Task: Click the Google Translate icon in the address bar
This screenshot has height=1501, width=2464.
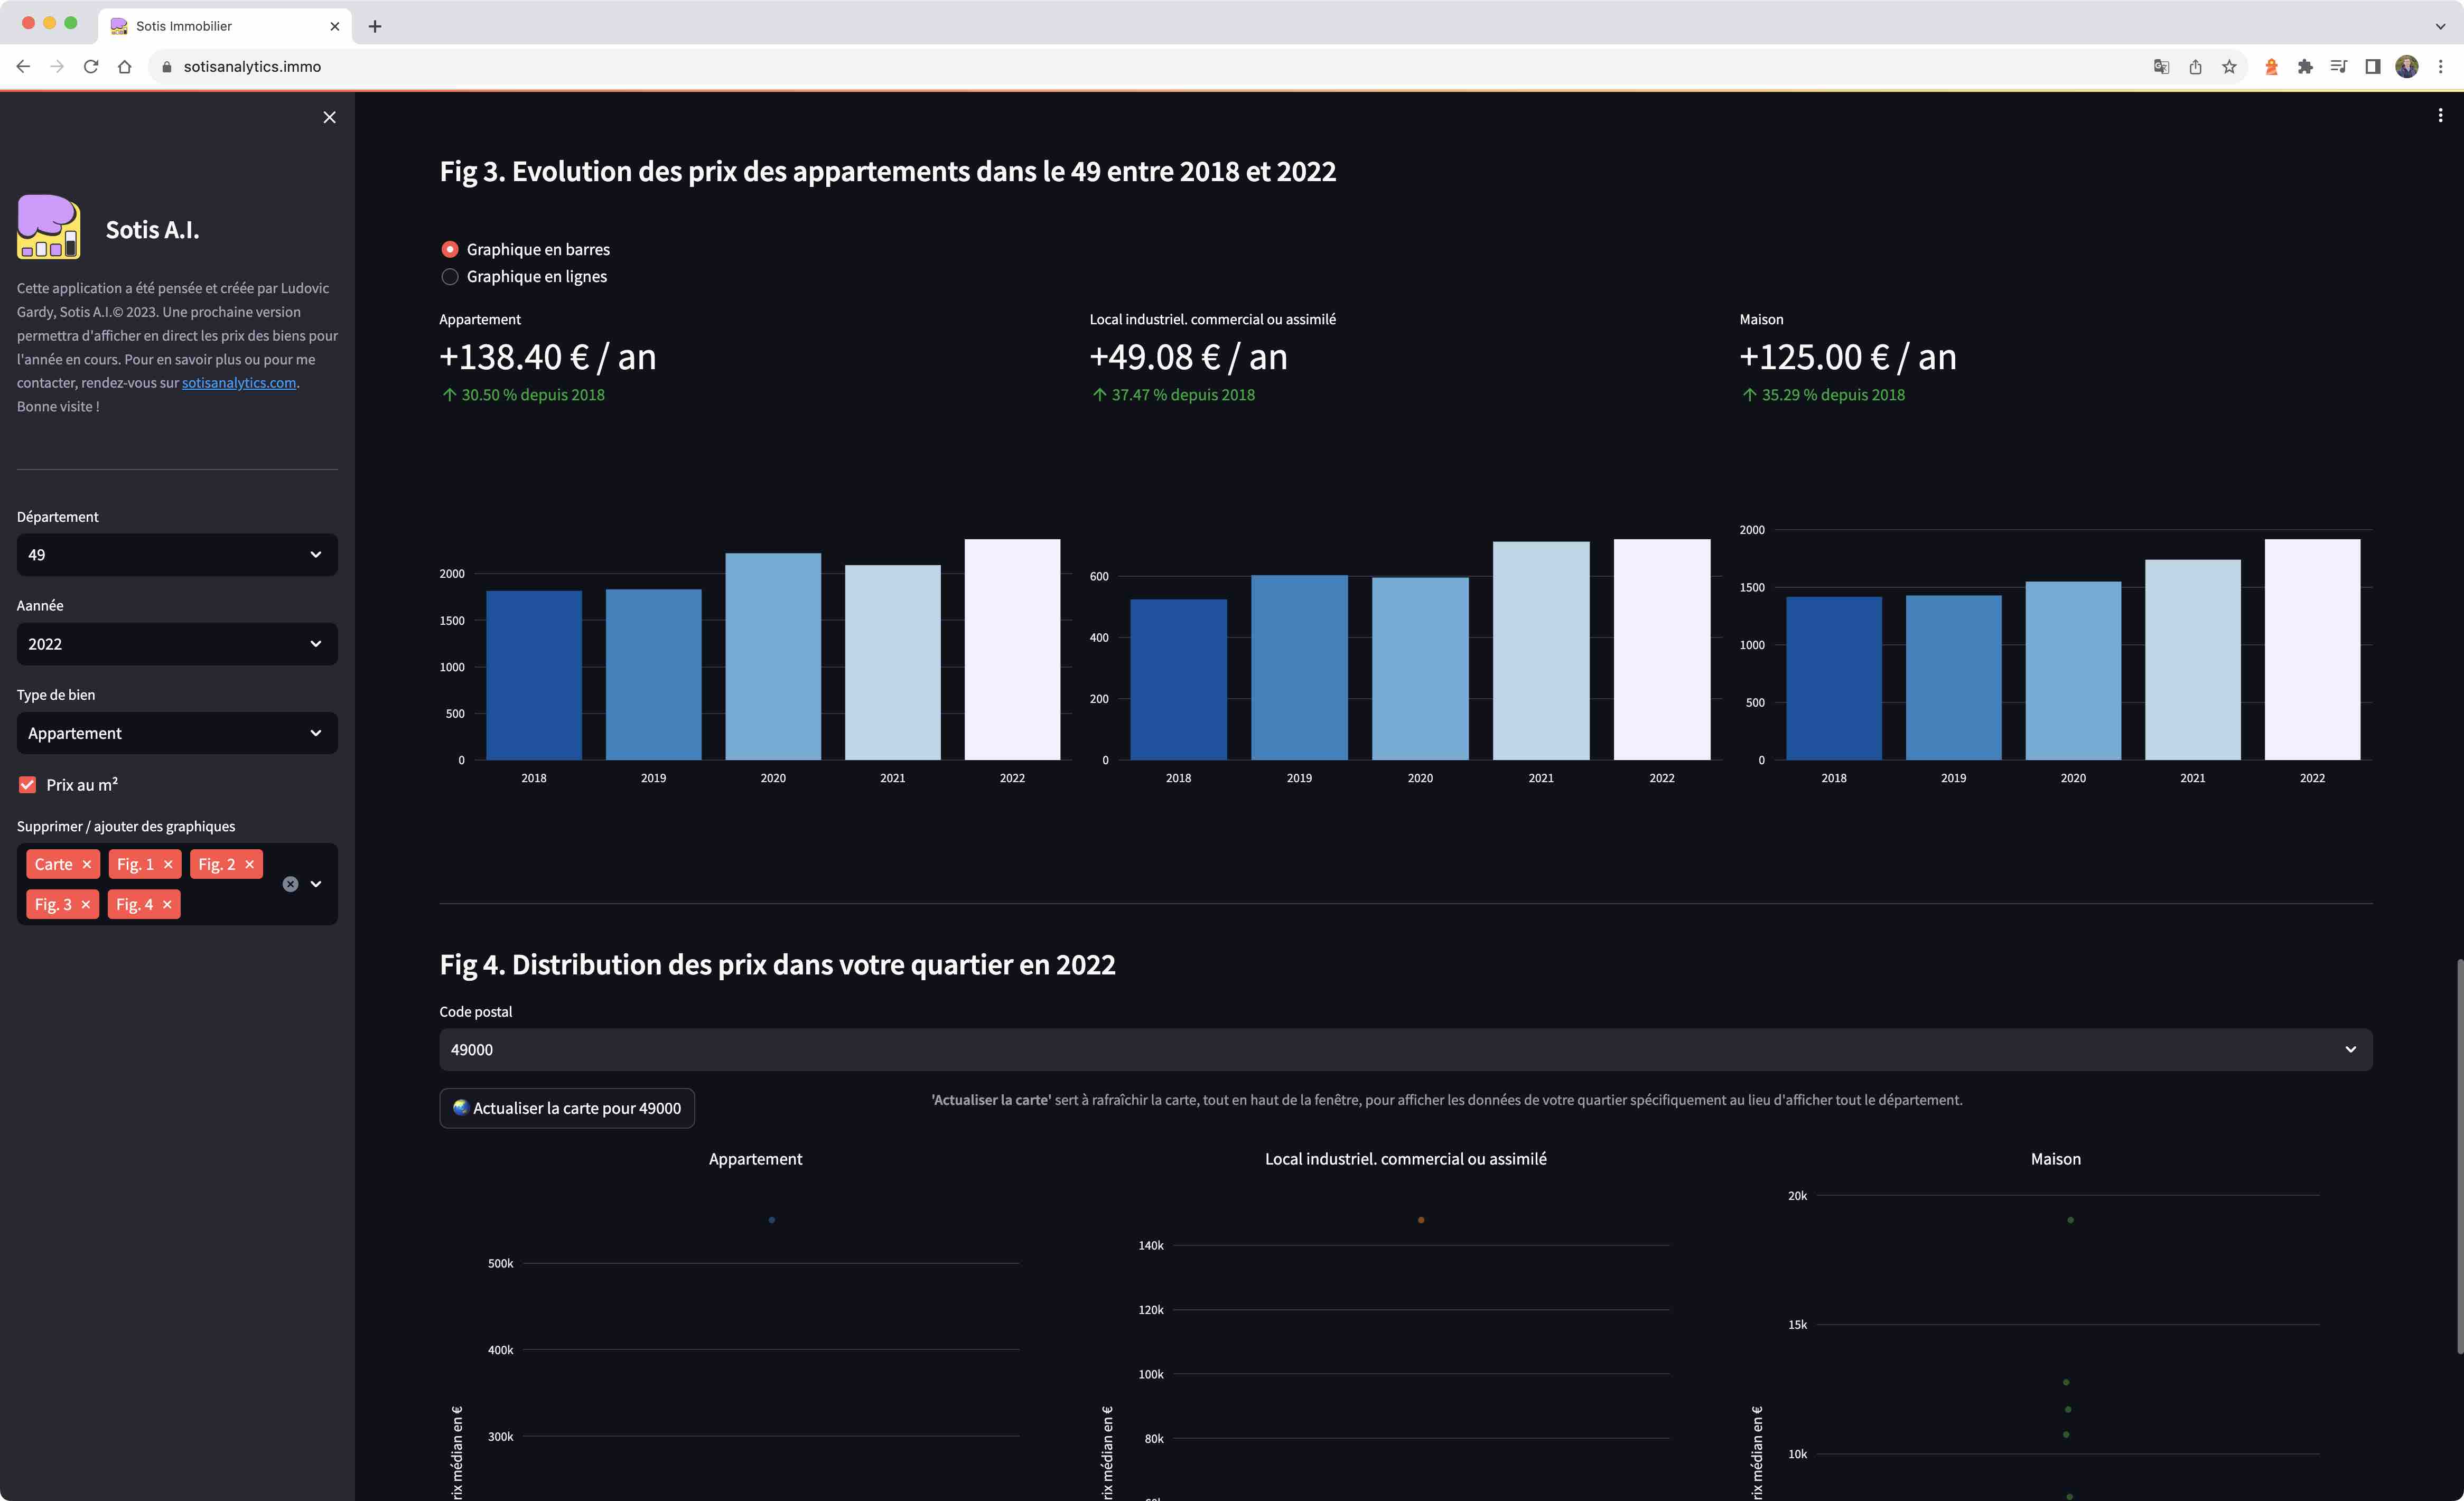Action: click(2161, 67)
